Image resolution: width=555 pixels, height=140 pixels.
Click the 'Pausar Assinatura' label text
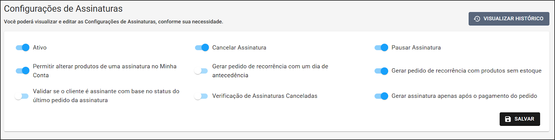pyautogui.click(x=416, y=48)
